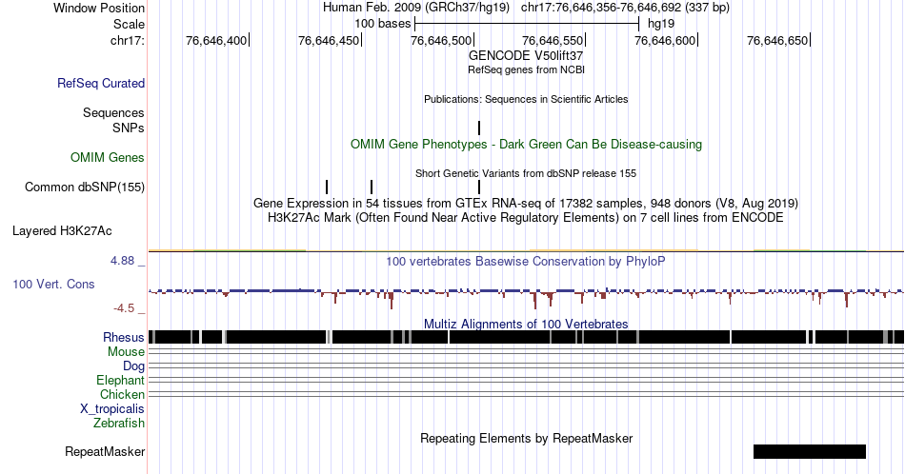Viewport: 905px width, 474px height.
Task: Select the Chicken alignment row label
Action: click(x=122, y=394)
